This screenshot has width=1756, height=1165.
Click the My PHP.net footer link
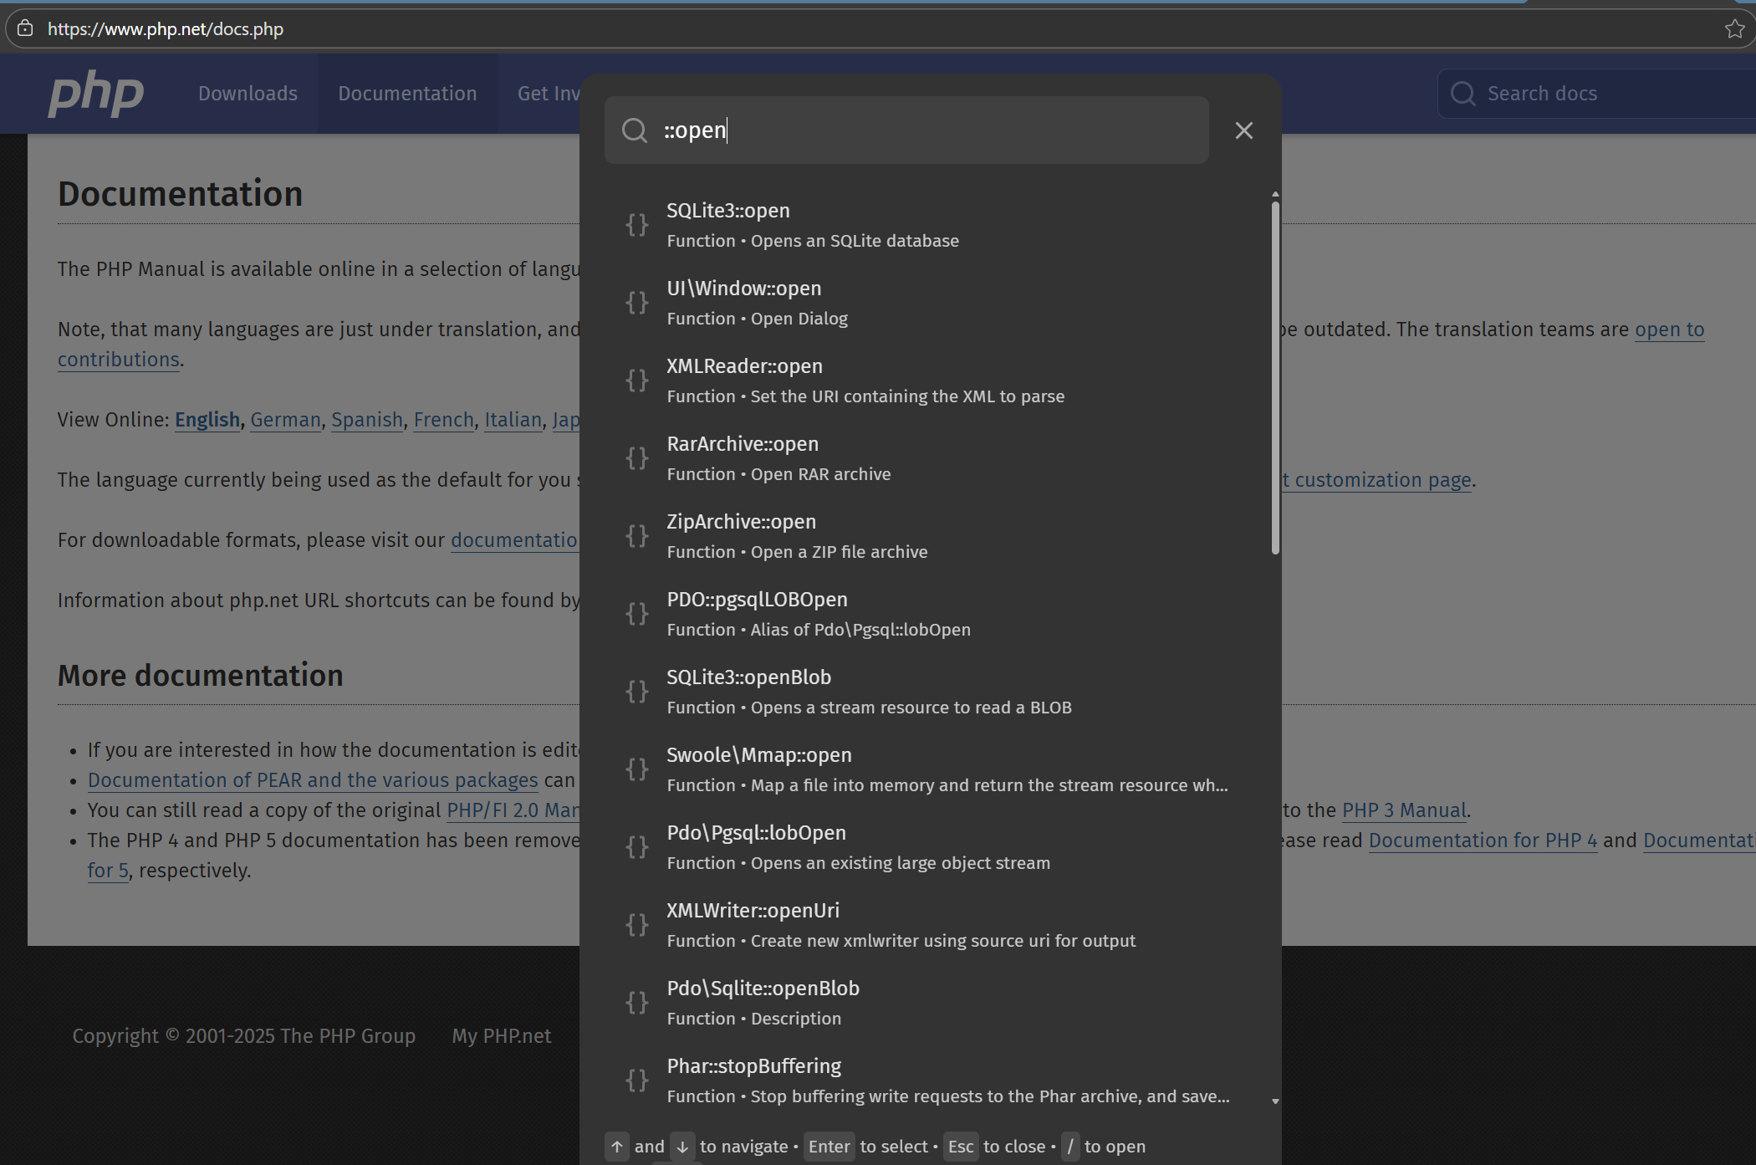[x=501, y=1036]
